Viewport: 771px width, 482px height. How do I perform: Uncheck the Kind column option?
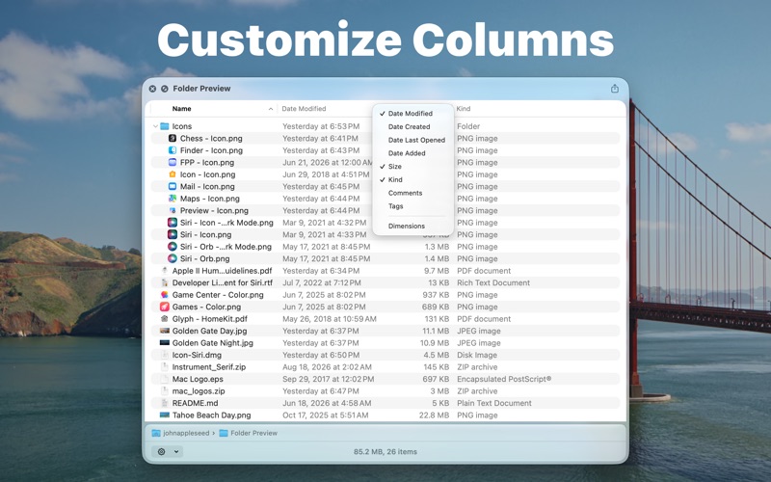point(413,179)
